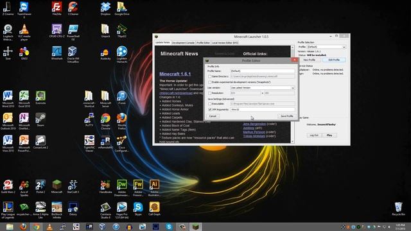Open the Minecraft grass block on the taskbar
411x231 pixels.
(x=195, y=227)
